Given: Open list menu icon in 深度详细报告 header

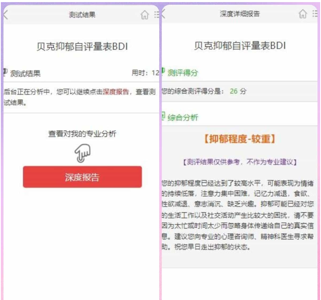Looking at the screenshot, I should (x=315, y=14).
